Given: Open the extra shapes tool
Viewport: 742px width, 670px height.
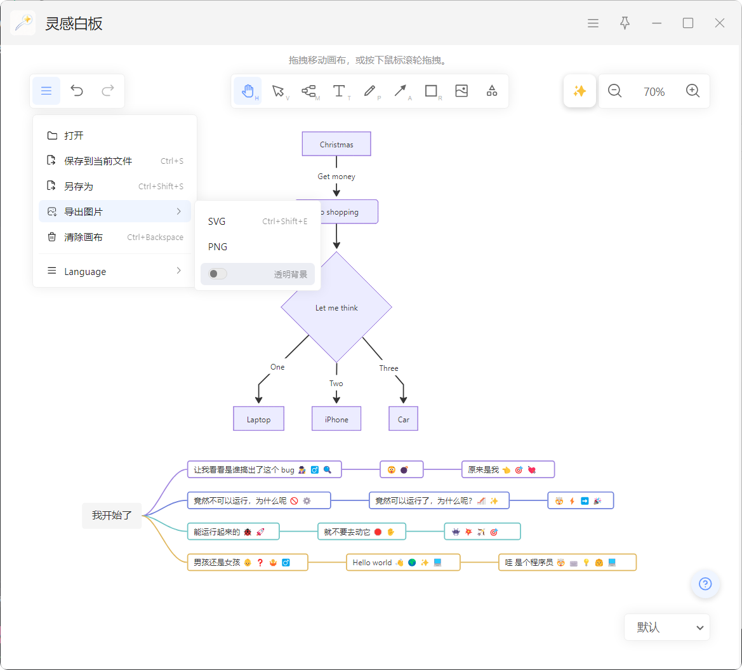Looking at the screenshot, I should point(492,91).
